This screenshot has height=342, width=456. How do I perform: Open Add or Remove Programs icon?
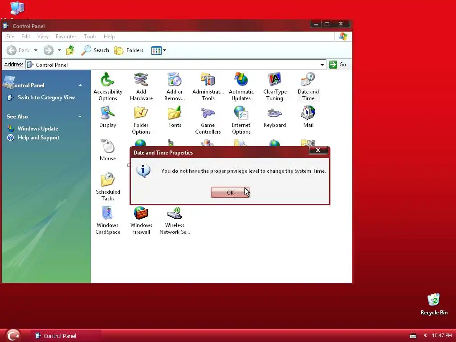pos(175,86)
